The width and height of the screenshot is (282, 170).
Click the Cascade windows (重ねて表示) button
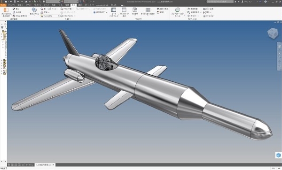(163, 9)
